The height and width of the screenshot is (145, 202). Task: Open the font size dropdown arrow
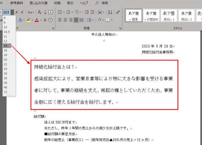[x=12, y=12]
